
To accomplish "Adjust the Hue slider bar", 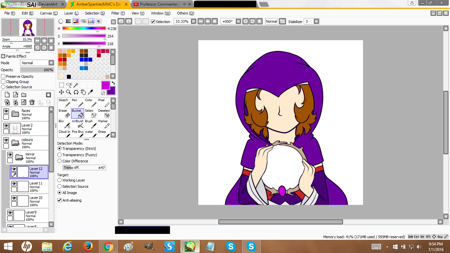I will (x=84, y=29).
